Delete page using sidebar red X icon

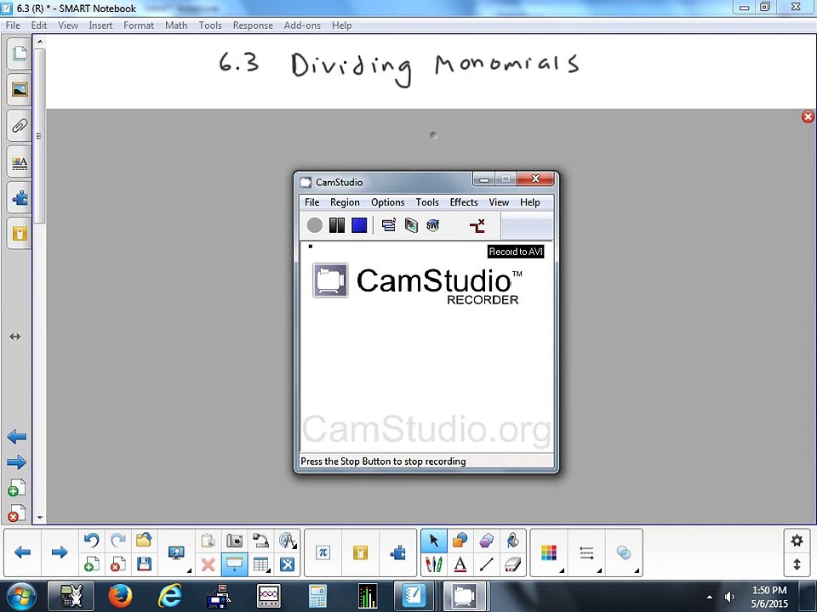(17, 513)
